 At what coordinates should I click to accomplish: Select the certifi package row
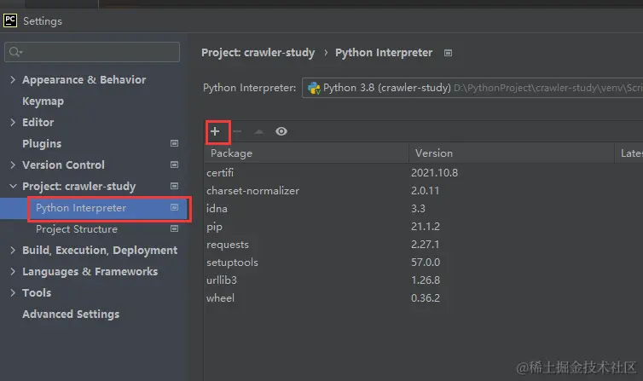[423, 172]
